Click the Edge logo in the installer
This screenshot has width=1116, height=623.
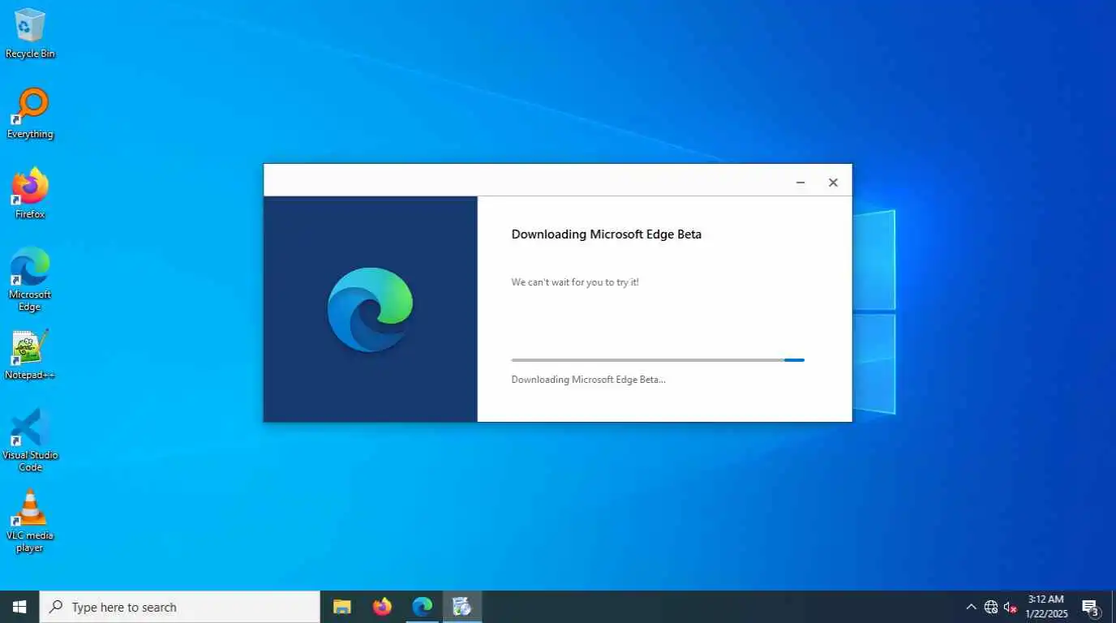[371, 309]
